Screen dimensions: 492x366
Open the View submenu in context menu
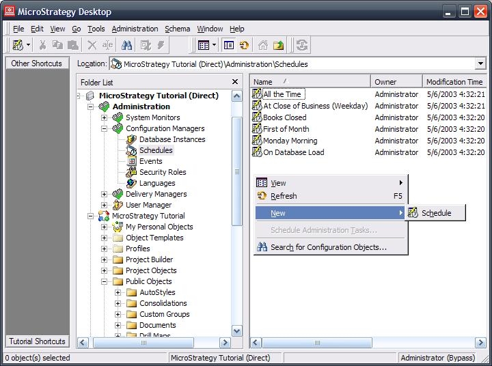tap(329, 183)
